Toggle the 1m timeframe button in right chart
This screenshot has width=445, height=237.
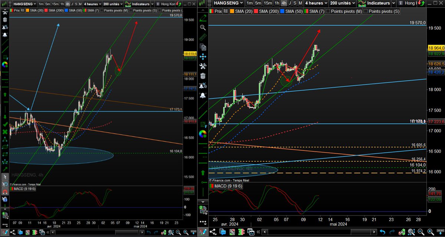click(250, 3)
